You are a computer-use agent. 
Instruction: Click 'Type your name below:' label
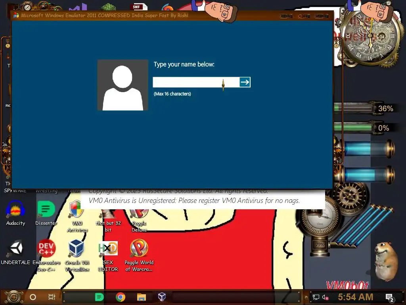184,64
